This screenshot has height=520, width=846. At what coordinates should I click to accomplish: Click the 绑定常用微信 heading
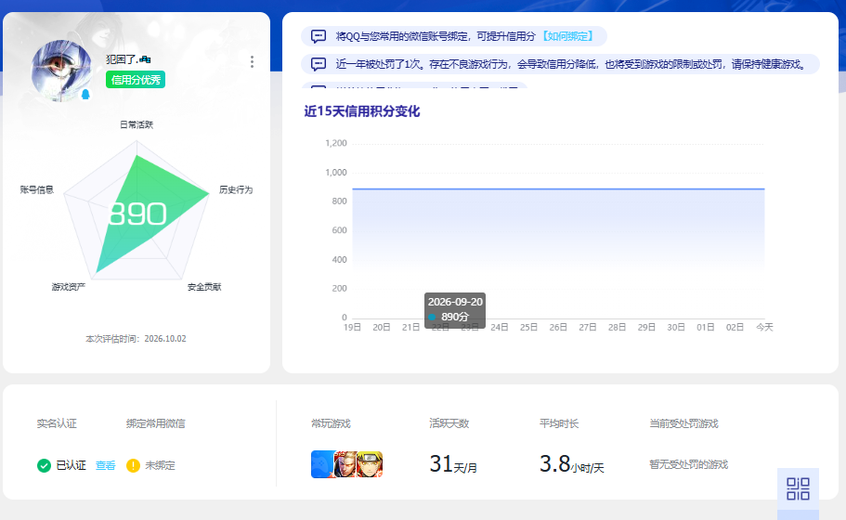[x=156, y=423]
